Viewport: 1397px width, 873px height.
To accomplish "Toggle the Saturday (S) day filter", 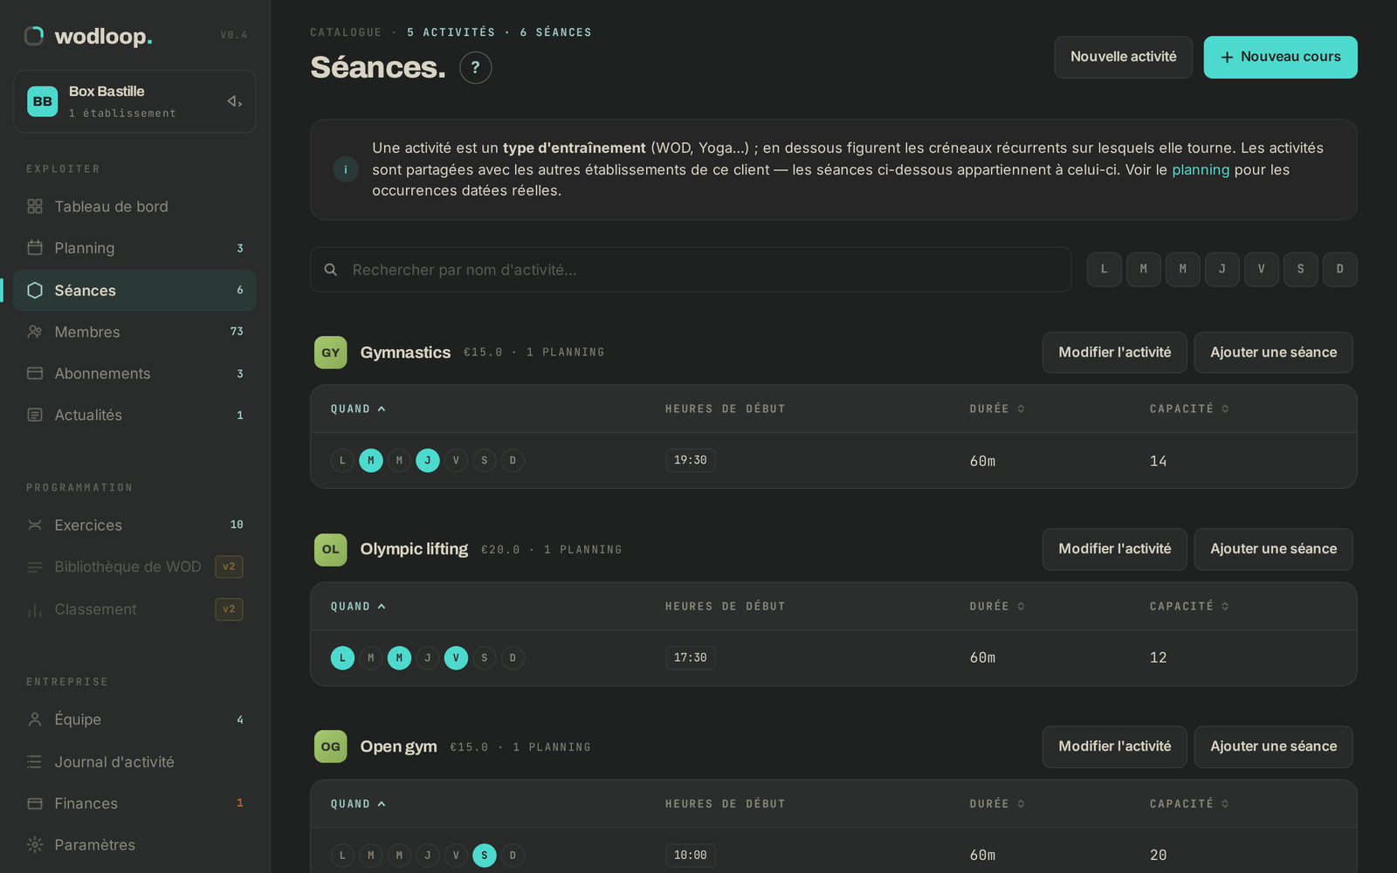I will tap(1300, 269).
